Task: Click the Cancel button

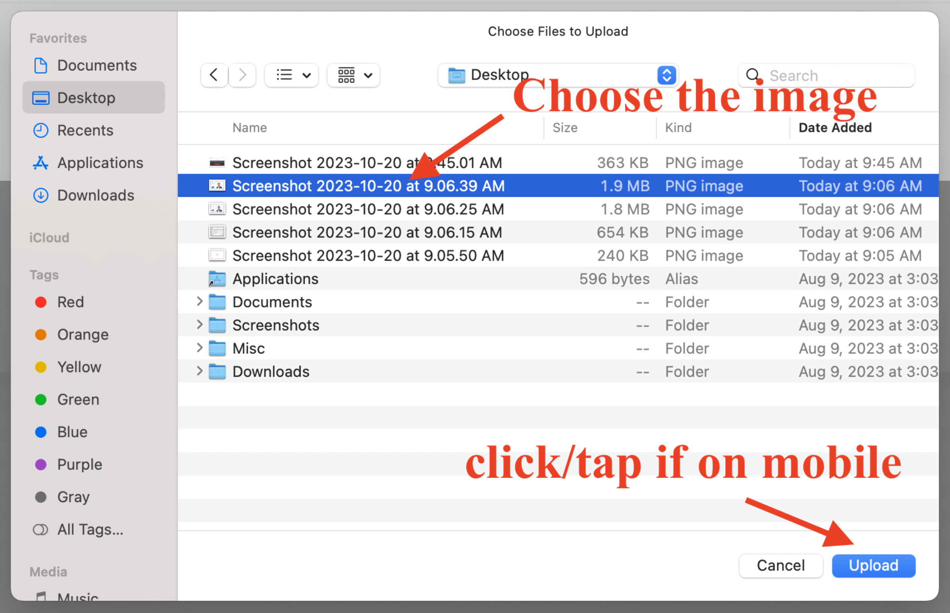Action: point(780,566)
